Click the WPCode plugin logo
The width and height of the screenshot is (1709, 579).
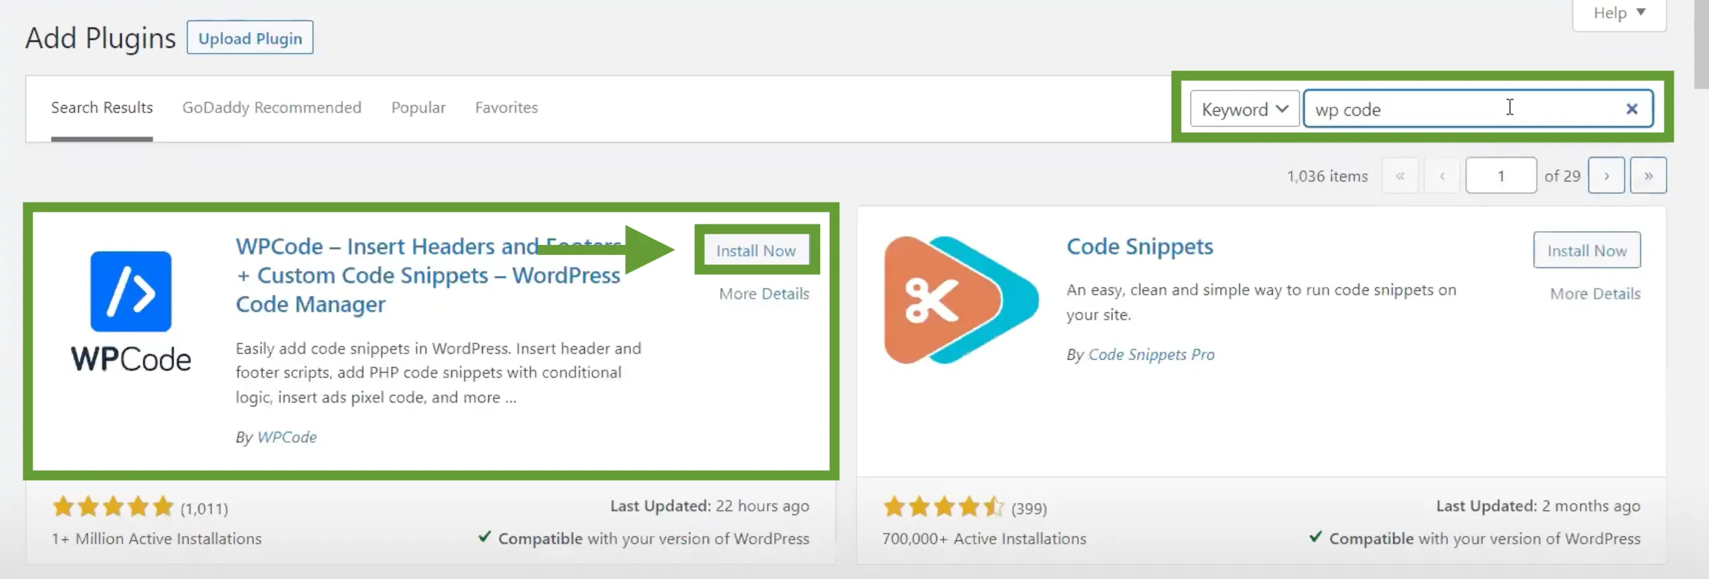point(131,311)
